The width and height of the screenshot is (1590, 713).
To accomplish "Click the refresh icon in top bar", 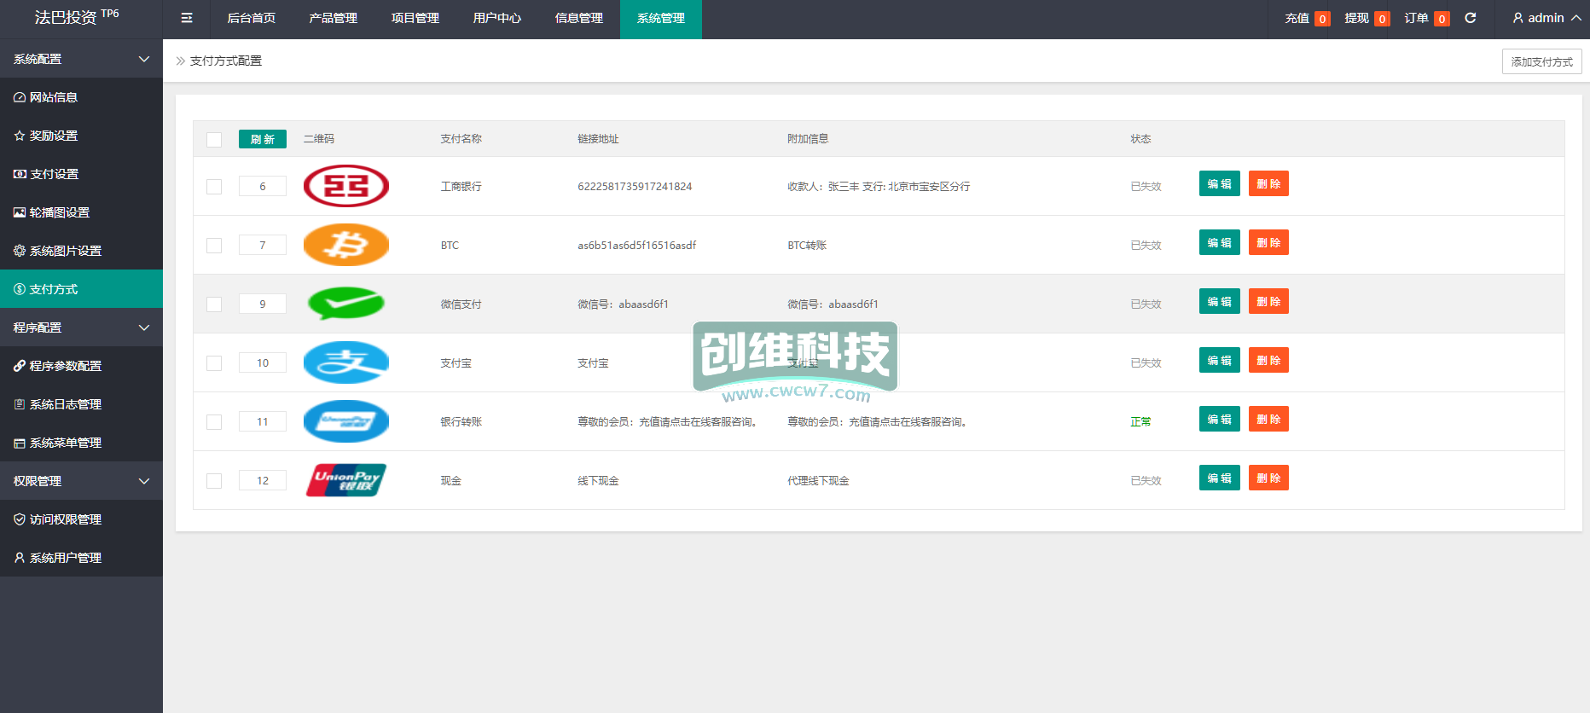I will [x=1471, y=18].
